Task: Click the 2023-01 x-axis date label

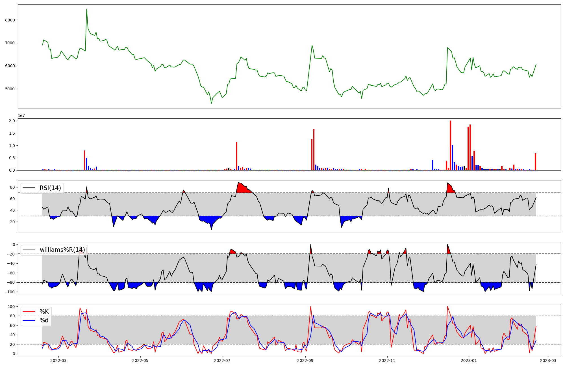Action: coord(469,361)
